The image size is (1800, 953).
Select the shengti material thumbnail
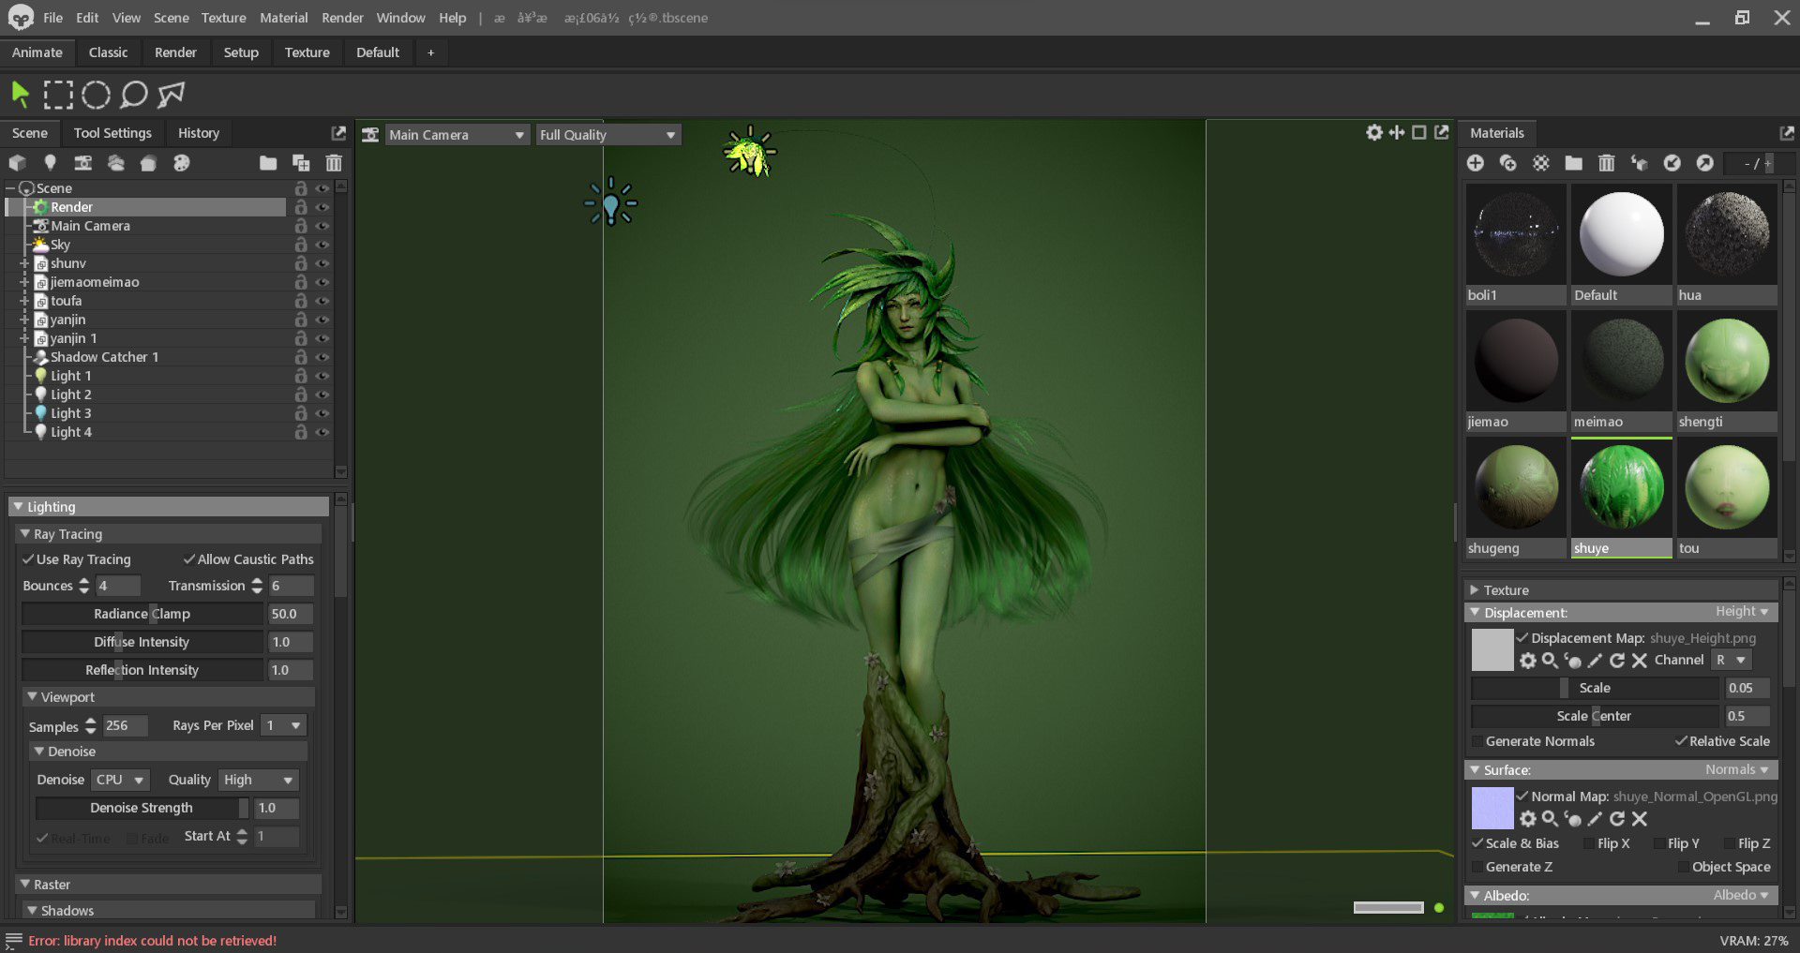pos(1726,361)
